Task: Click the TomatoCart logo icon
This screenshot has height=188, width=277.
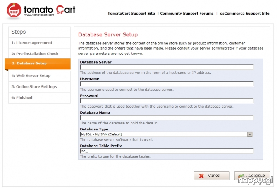Action: pos(14,10)
